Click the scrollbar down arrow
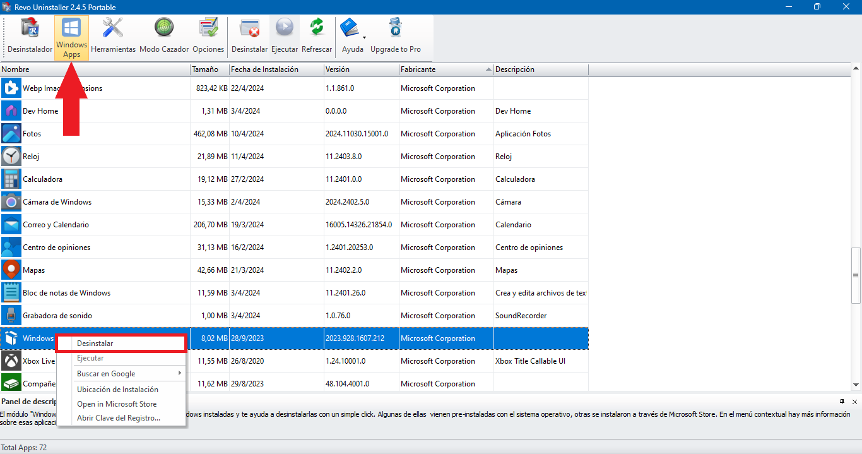Viewport: 862px width, 454px height. [x=856, y=385]
